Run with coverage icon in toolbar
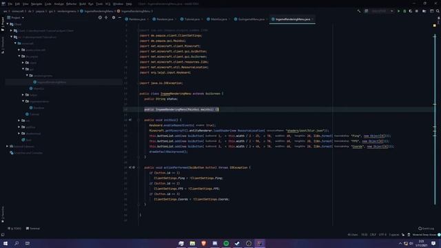This screenshot has width=441, height=248. (x=411, y=11)
